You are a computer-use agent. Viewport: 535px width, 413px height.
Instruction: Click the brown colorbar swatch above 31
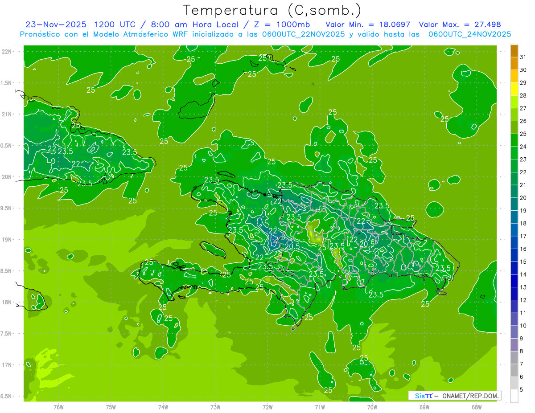pyautogui.click(x=514, y=51)
